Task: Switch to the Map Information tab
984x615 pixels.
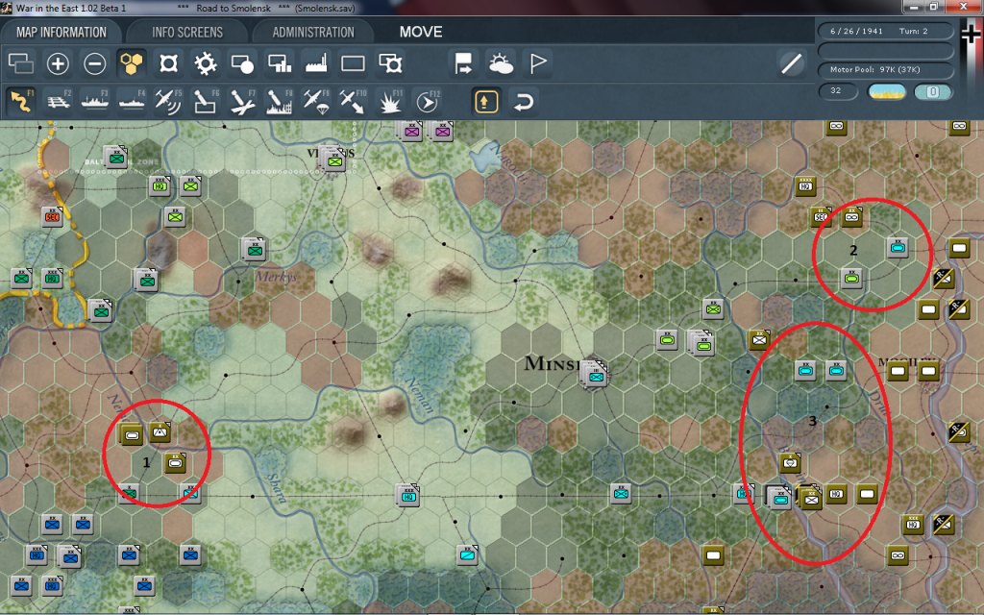Action: pos(61,32)
